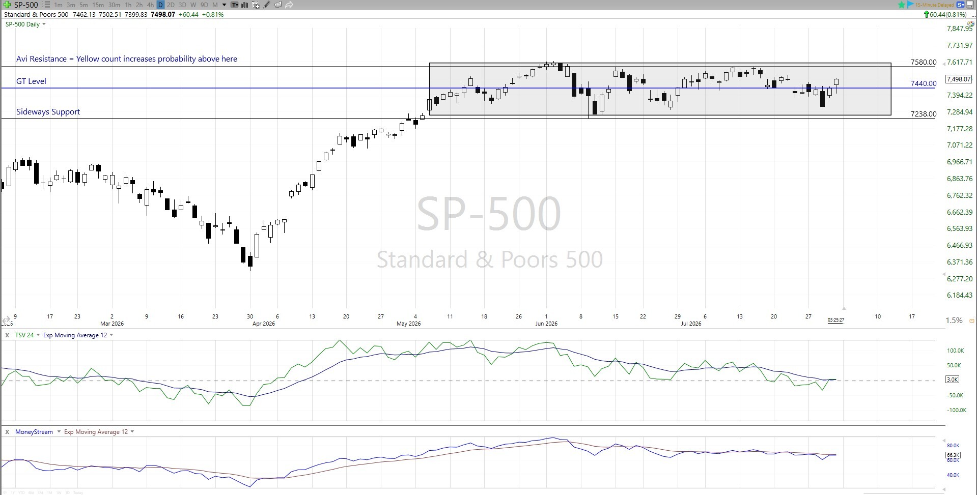This screenshot has height=495, width=977.
Task: Close the MoneyStream indicator pane
Action: (x=7, y=432)
